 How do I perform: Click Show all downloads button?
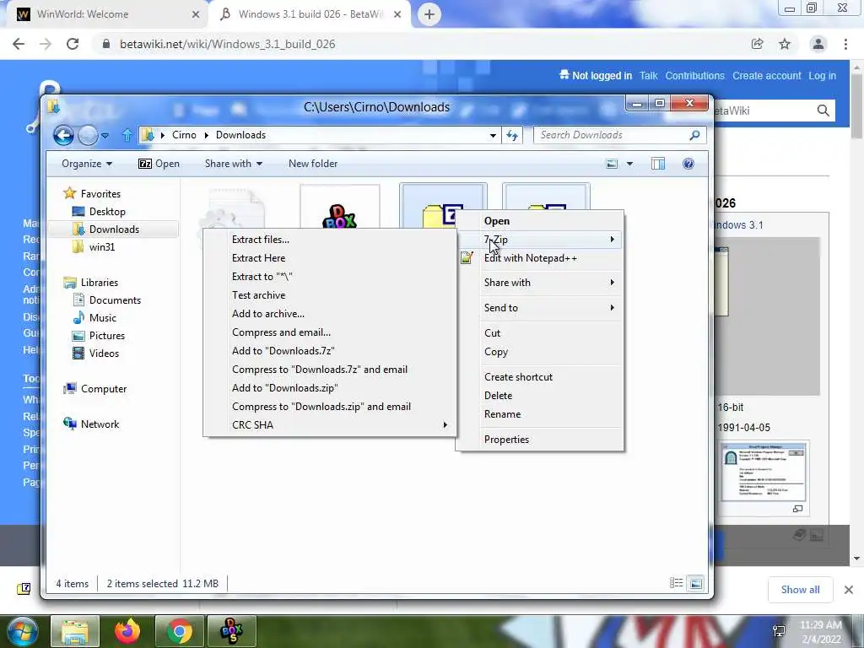[x=800, y=590]
